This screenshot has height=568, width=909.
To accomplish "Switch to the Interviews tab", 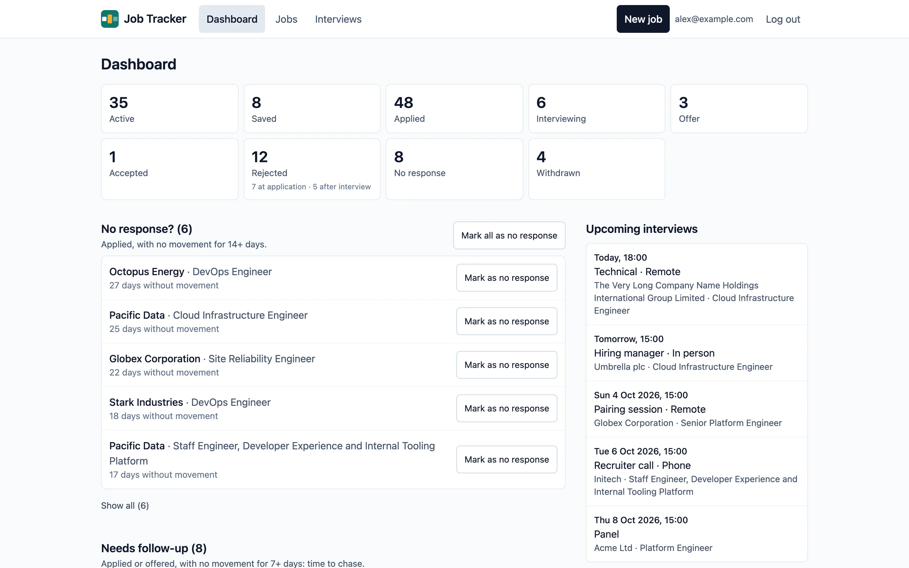I will (x=338, y=19).
